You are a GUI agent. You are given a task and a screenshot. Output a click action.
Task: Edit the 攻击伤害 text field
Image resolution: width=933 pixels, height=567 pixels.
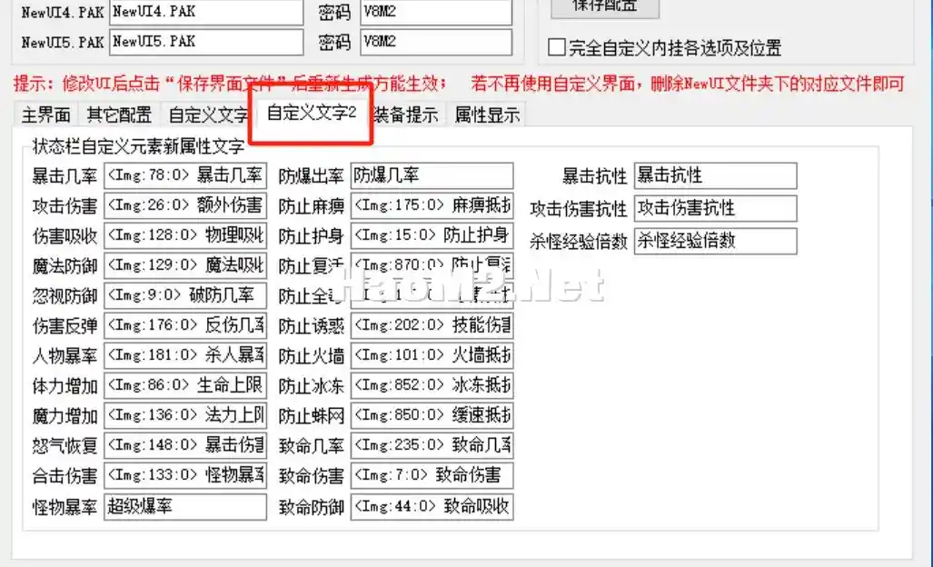coord(185,206)
